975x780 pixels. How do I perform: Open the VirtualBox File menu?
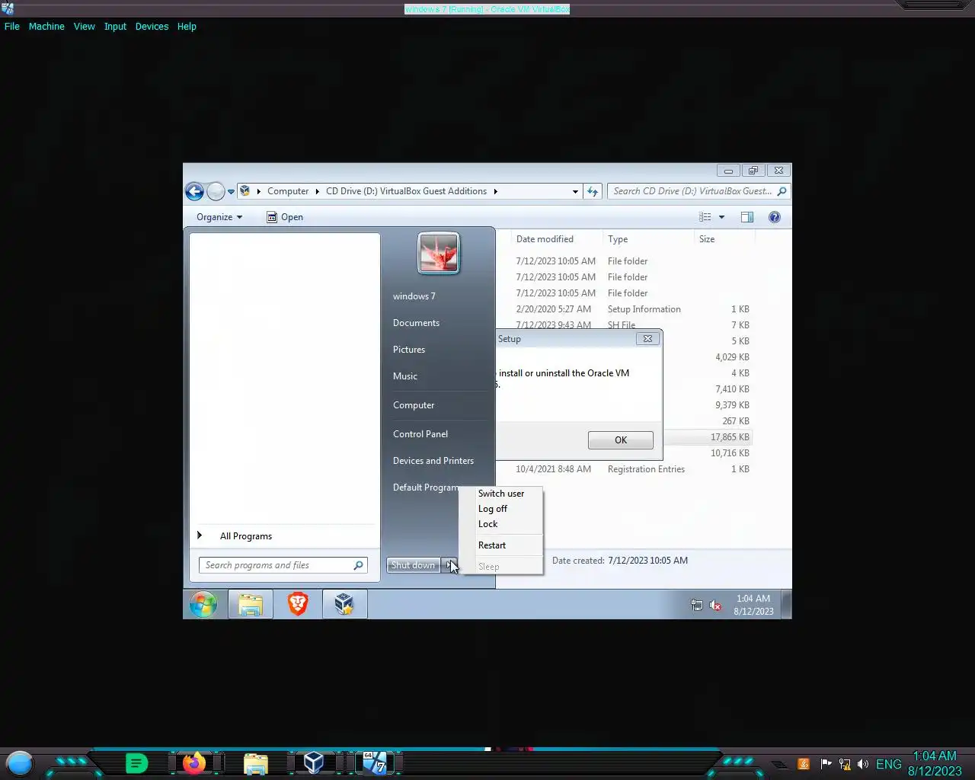tap(12, 26)
